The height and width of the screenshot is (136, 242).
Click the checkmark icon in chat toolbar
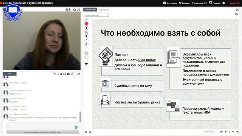click(x=72, y=74)
